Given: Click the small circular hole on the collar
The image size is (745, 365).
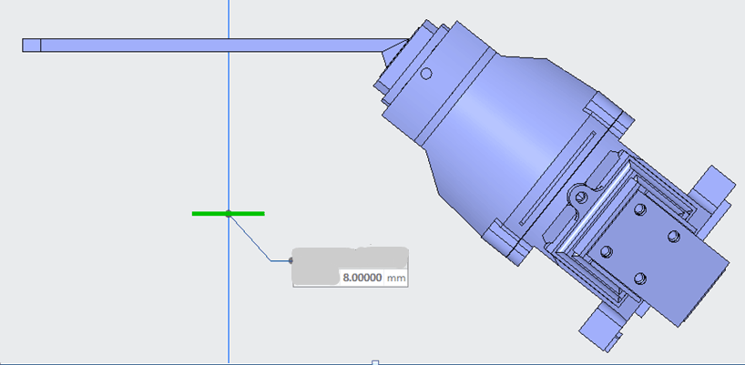Looking at the screenshot, I should [426, 74].
